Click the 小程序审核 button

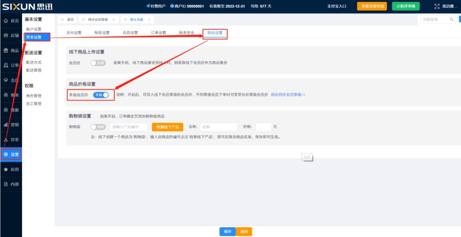pos(406,6)
